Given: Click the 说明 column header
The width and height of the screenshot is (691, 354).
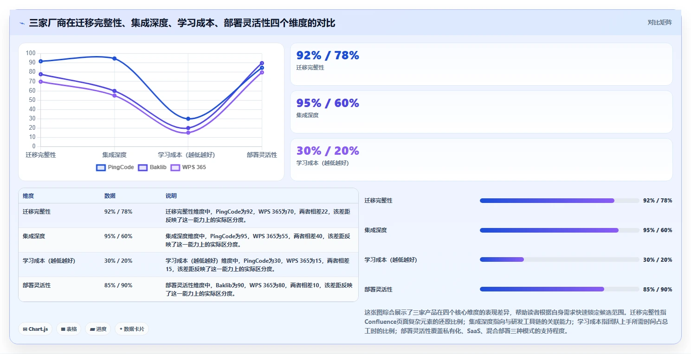Looking at the screenshot, I should pyautogui.click(x=171, y=196).
